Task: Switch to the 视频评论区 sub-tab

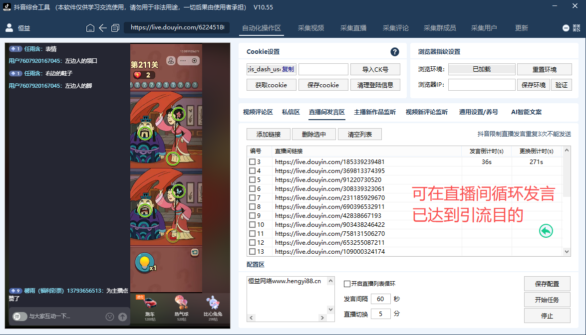Action: (258, 112)
